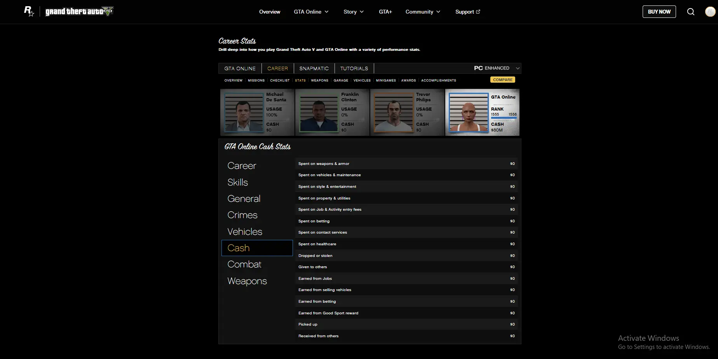This screenshot has height=359, width=718.
Task: Select Combat in stats category list
Action: tap(244, 264)
